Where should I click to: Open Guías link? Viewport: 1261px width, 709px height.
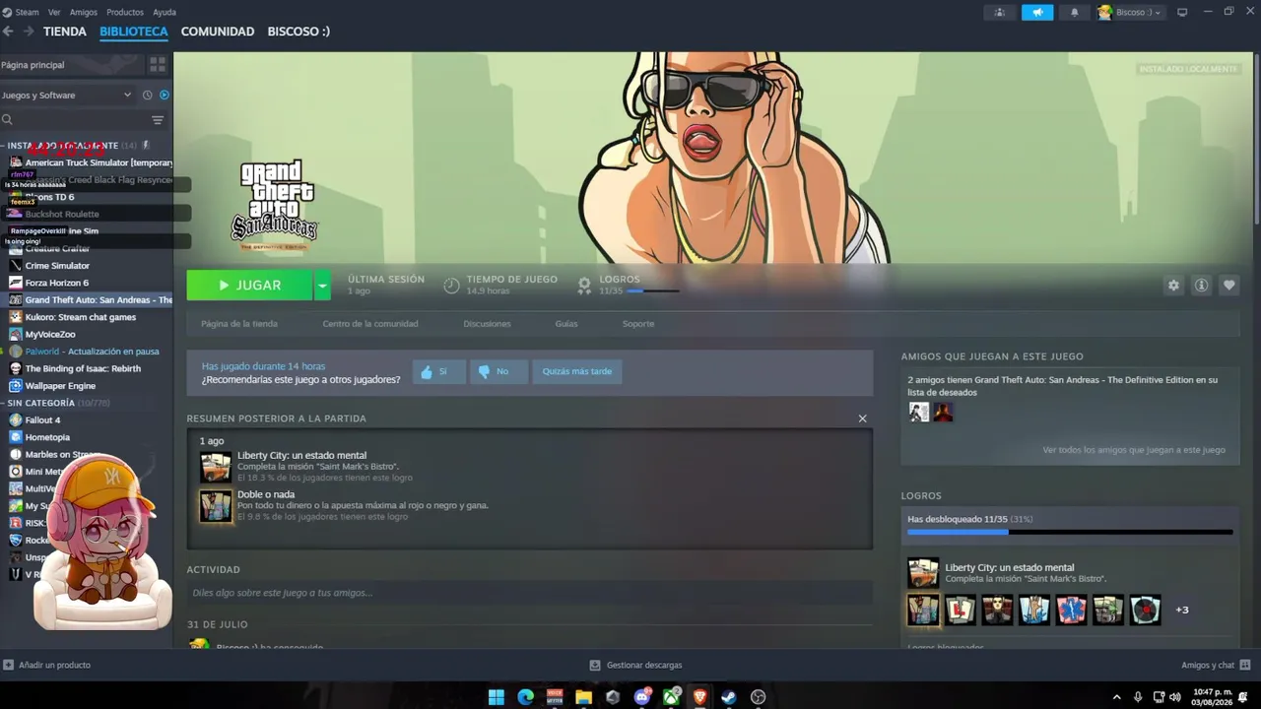566,324
